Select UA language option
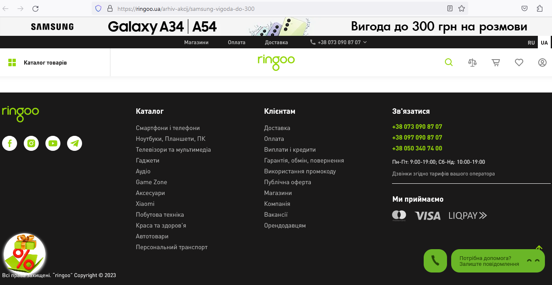552x285 pixels. coord(544,42)
